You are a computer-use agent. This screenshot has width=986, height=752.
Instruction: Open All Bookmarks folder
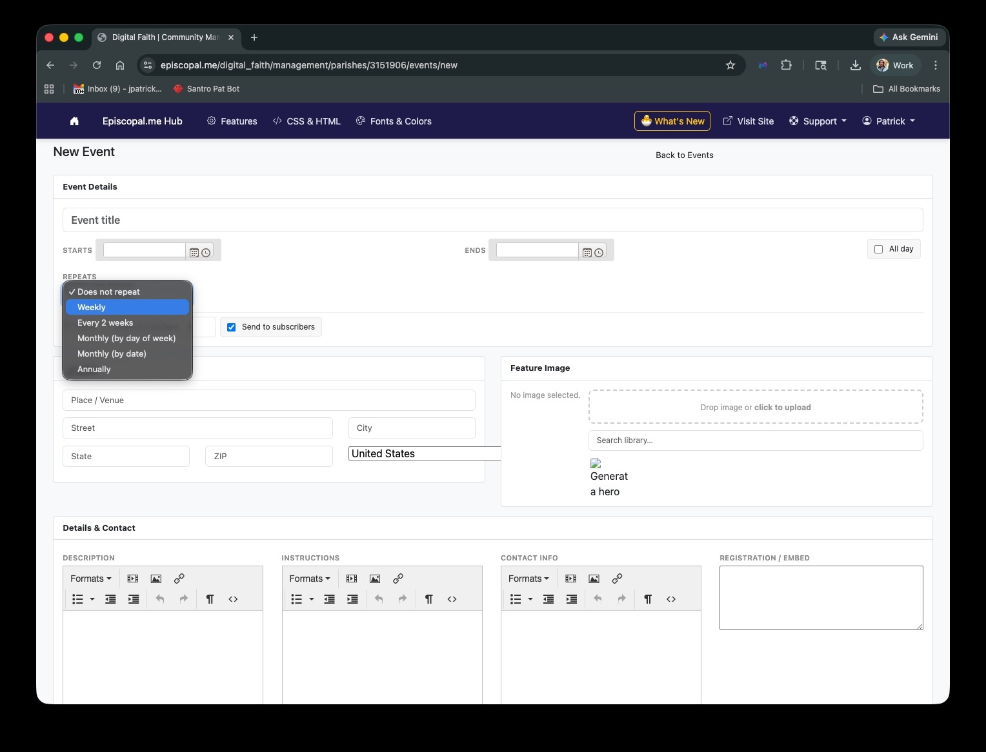point(907,89)
